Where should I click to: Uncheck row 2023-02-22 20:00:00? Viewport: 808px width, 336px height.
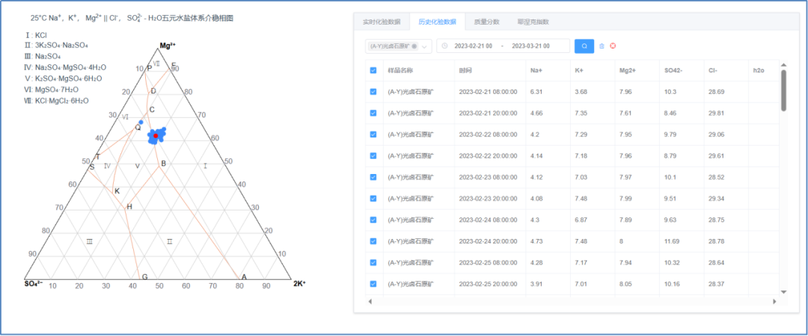[x=373, y=156]
